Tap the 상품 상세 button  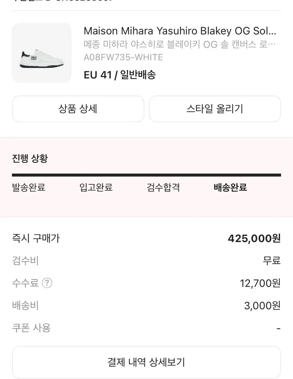(78, 109)
